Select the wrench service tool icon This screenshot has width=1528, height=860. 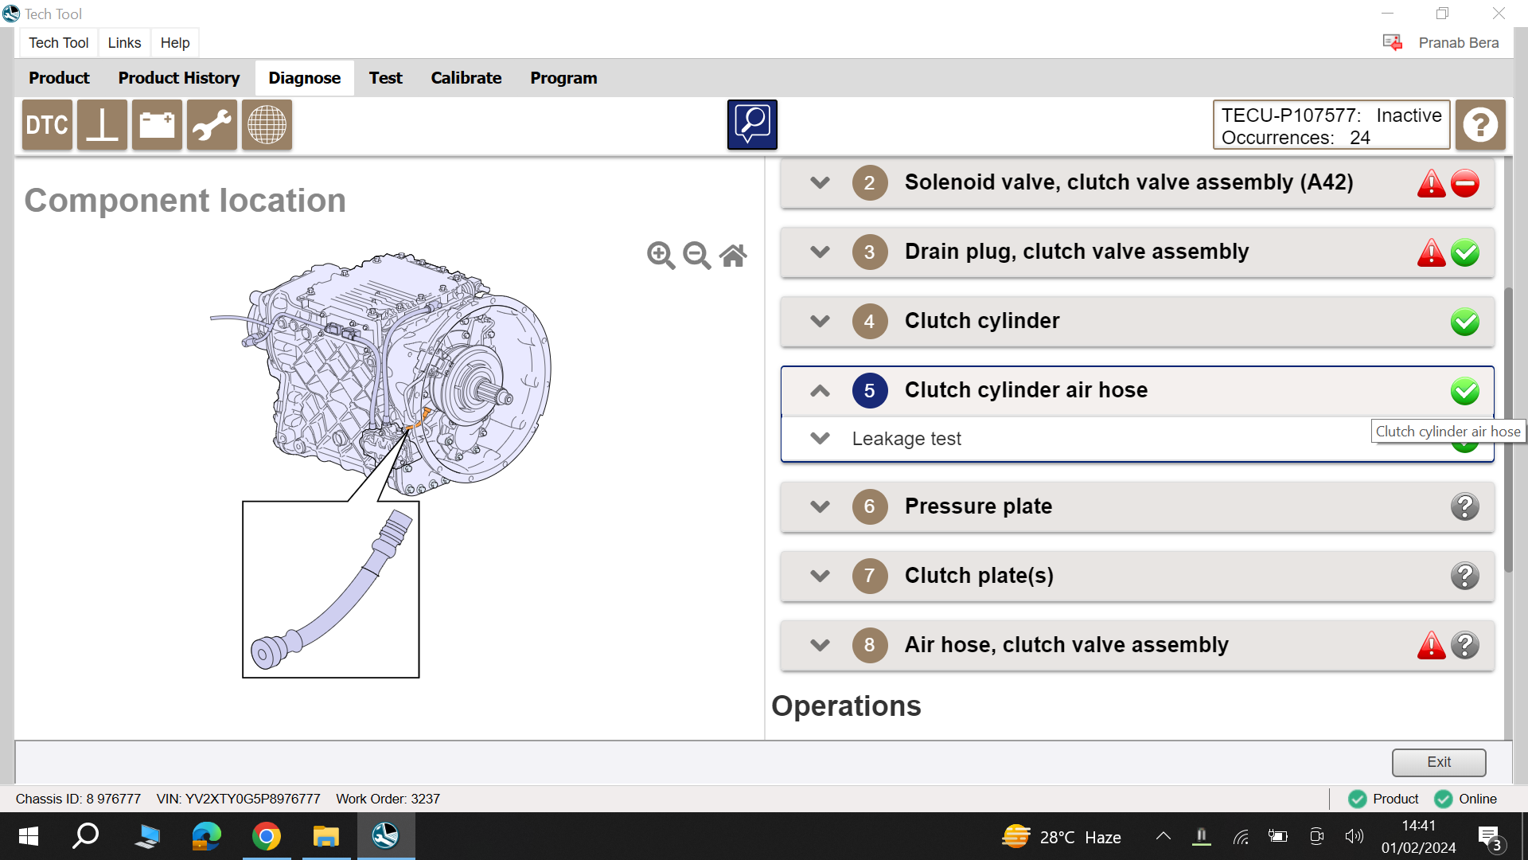click(x=212, y=125)
